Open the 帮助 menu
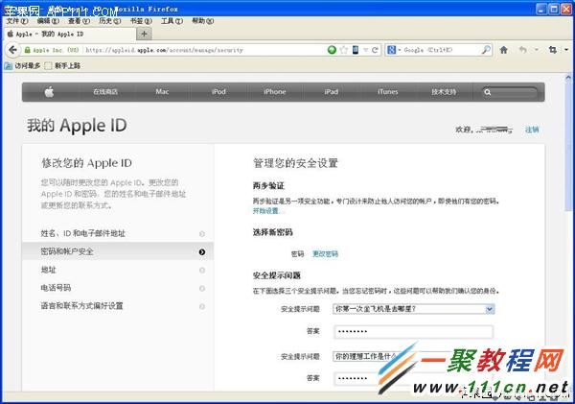Image resolution: width=575 pixels, height=404 pixels. tap(203, 21)
